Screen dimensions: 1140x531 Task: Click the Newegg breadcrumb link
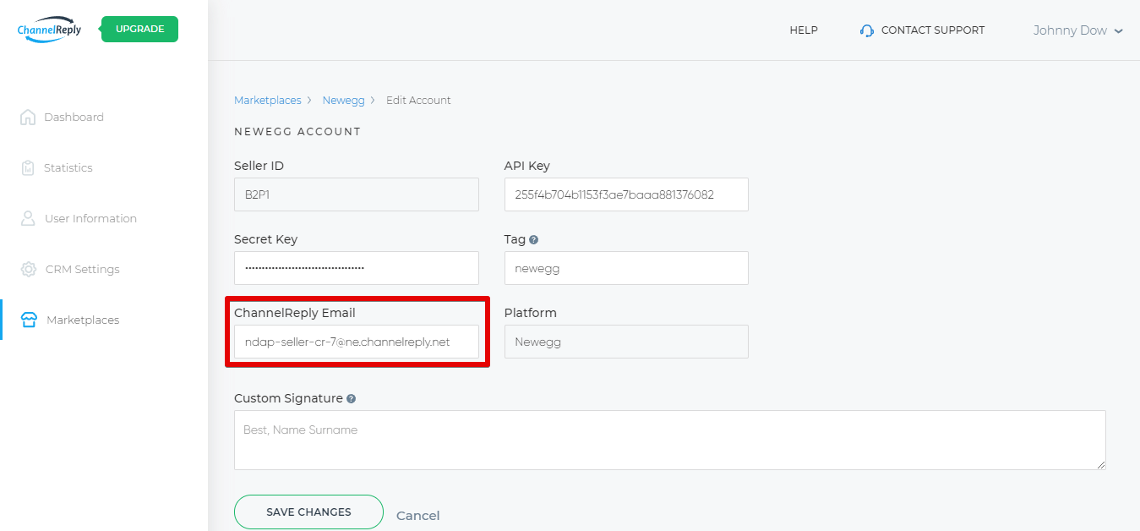[343, 100]
